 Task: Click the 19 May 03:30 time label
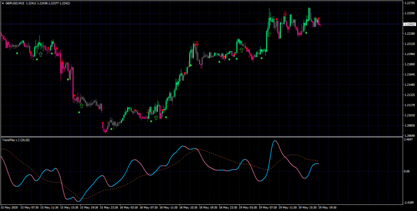pos(249,207)
